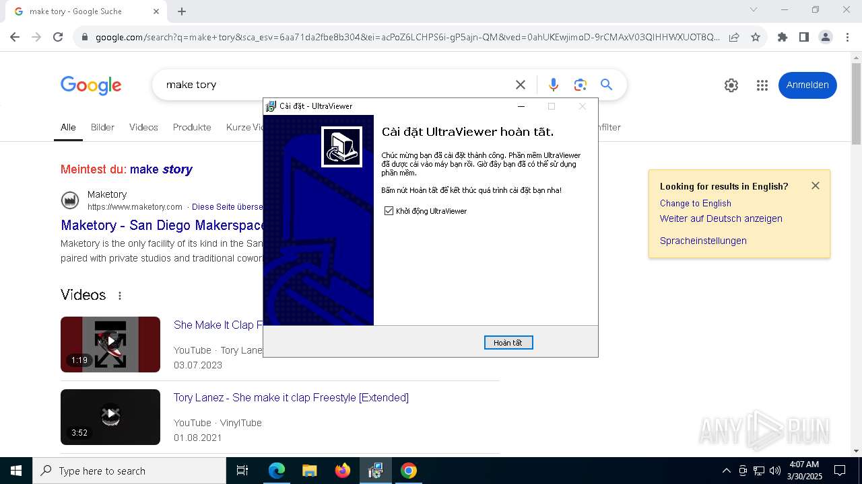Clear the Google search box text
Image resolution: width=862 pixels, height=484 pixels.
click(x=521, y=85)
